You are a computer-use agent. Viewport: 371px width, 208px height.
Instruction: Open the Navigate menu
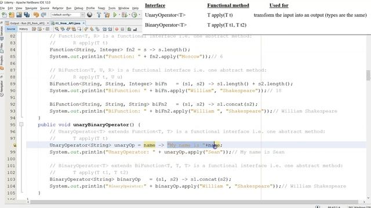coord(31,8)
